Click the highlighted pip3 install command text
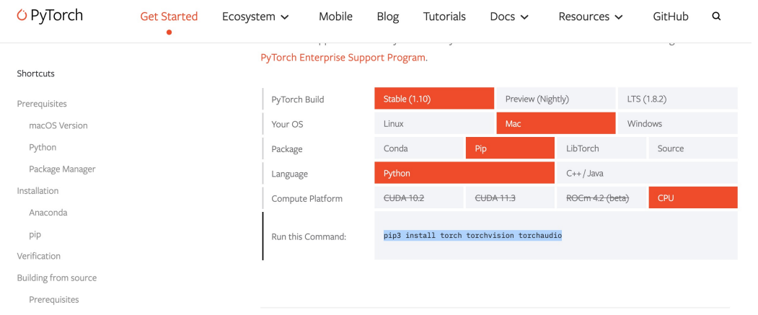 coord(473,235)
